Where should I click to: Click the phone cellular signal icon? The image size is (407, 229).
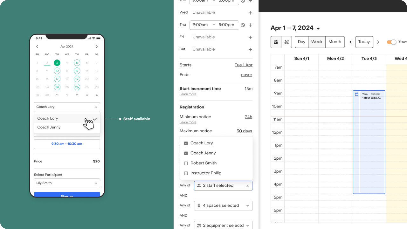(89, 38)
